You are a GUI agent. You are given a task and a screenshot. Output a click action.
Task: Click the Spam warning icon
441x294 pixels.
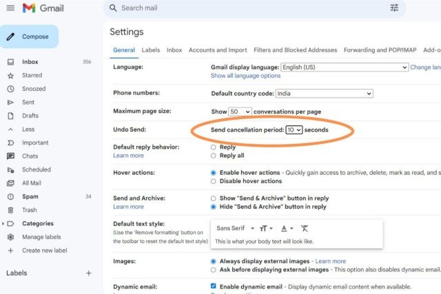(x=10, y=197)
